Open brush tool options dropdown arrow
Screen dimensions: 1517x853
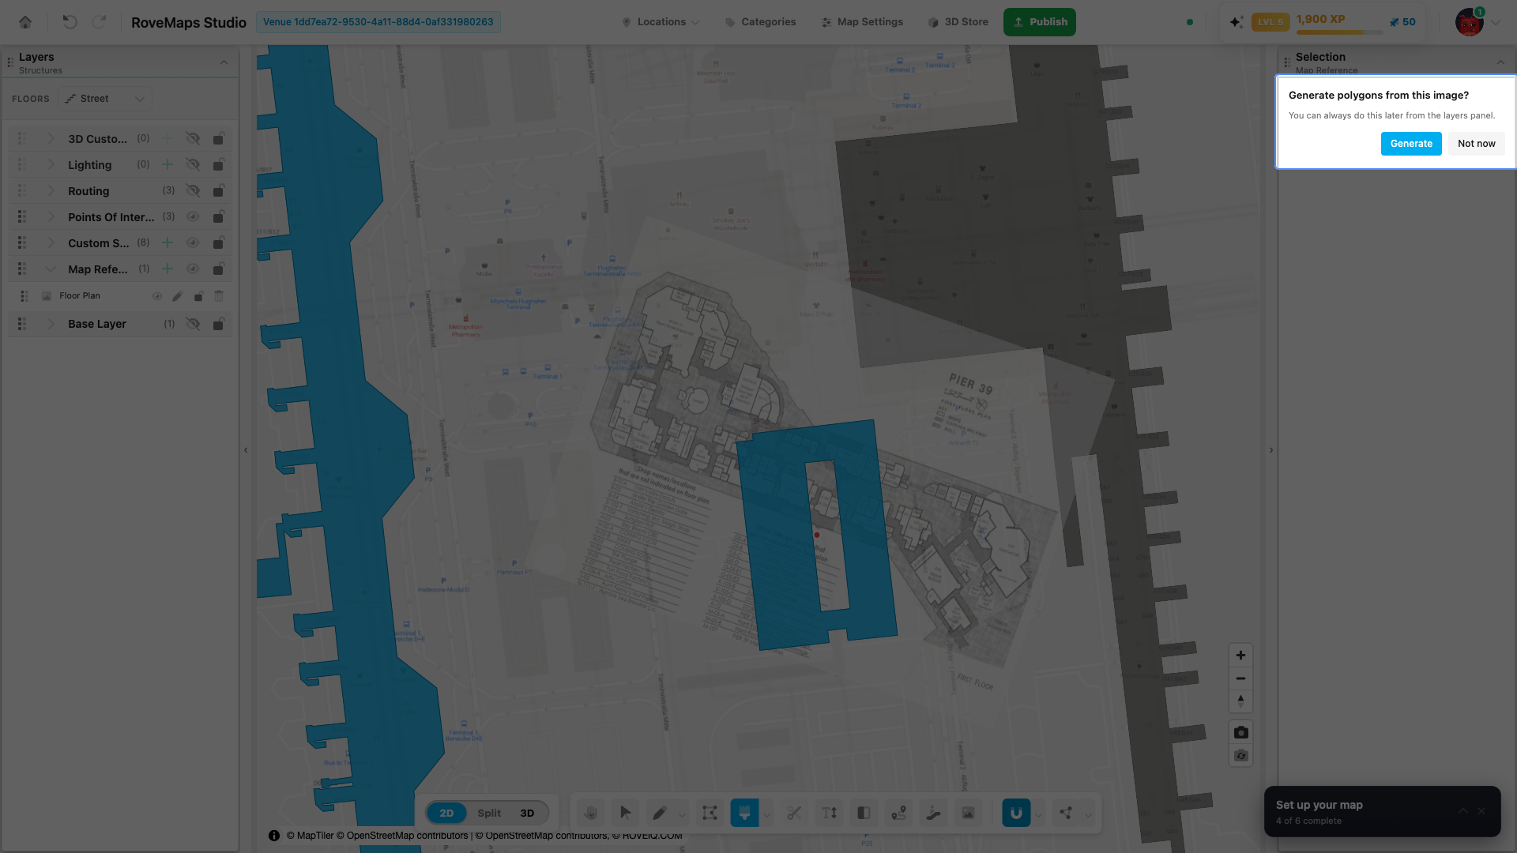coord(766,815)
